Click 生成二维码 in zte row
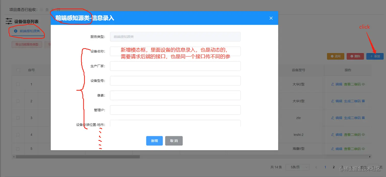This screenshot has height=177, width=386. [352, 118]
